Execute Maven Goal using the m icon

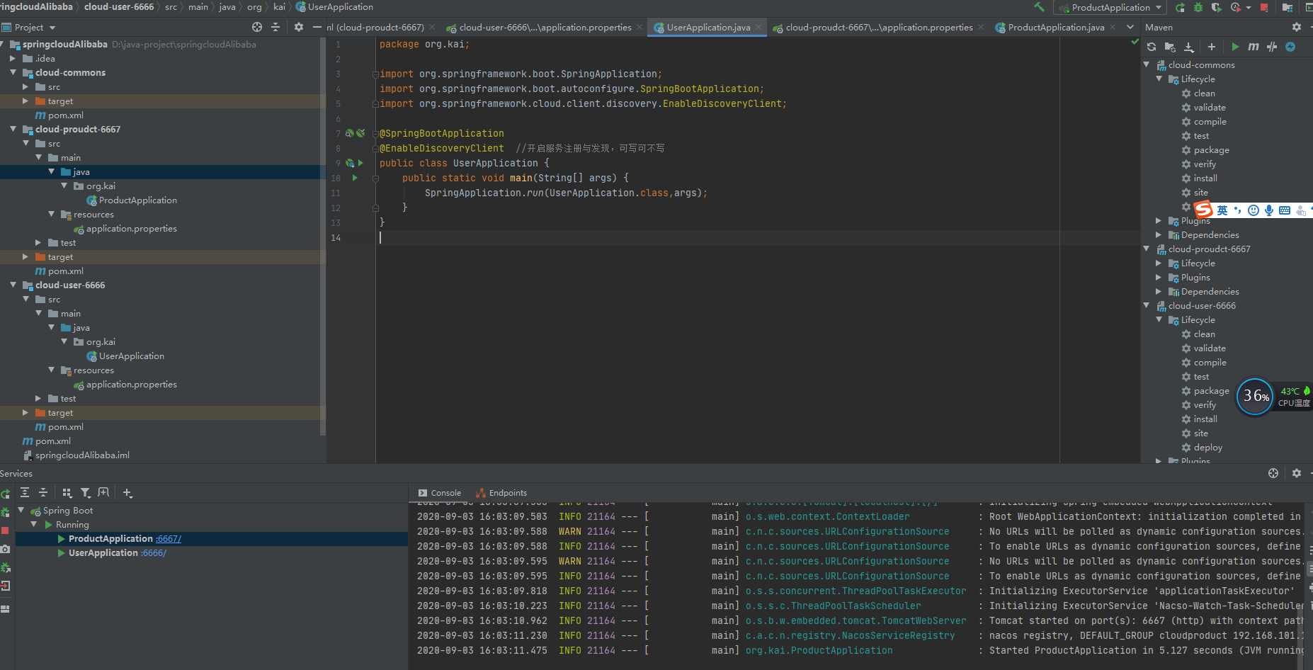pyautogui.click(x=1254, y=47)
